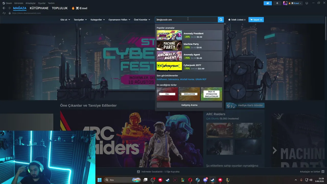
Task: Open the notifications bell
Action: tap(277, 3)
